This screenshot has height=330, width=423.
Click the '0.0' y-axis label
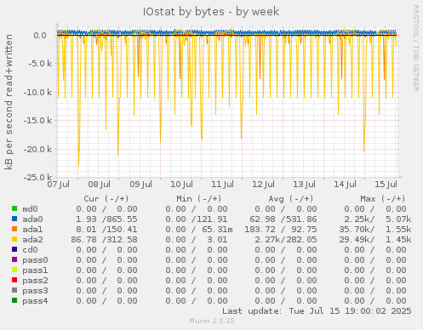pyautogui.click(x=40, y=36)
